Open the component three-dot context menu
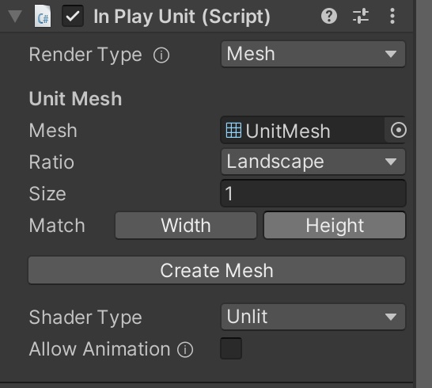 [x=392, y=16]
